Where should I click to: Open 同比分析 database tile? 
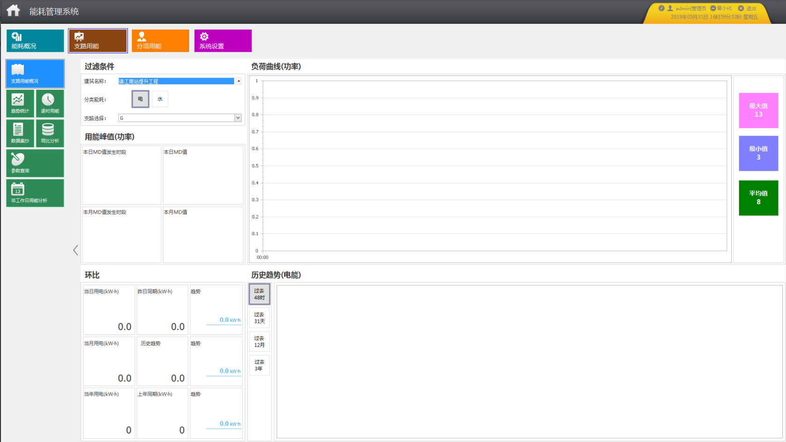click(x=50, y=133)
